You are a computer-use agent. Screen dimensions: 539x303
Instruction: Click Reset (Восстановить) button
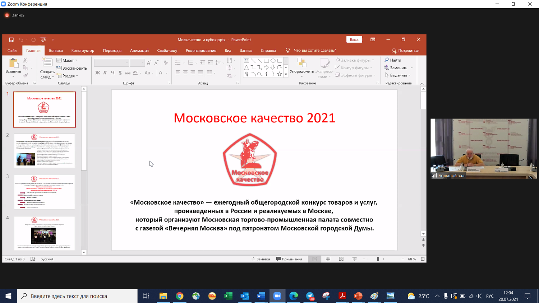(72, 68)
